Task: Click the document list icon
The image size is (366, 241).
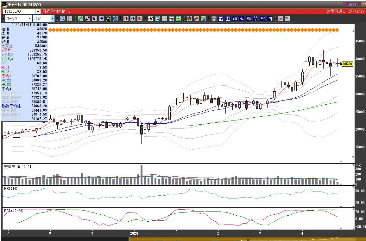Action: 108,19
